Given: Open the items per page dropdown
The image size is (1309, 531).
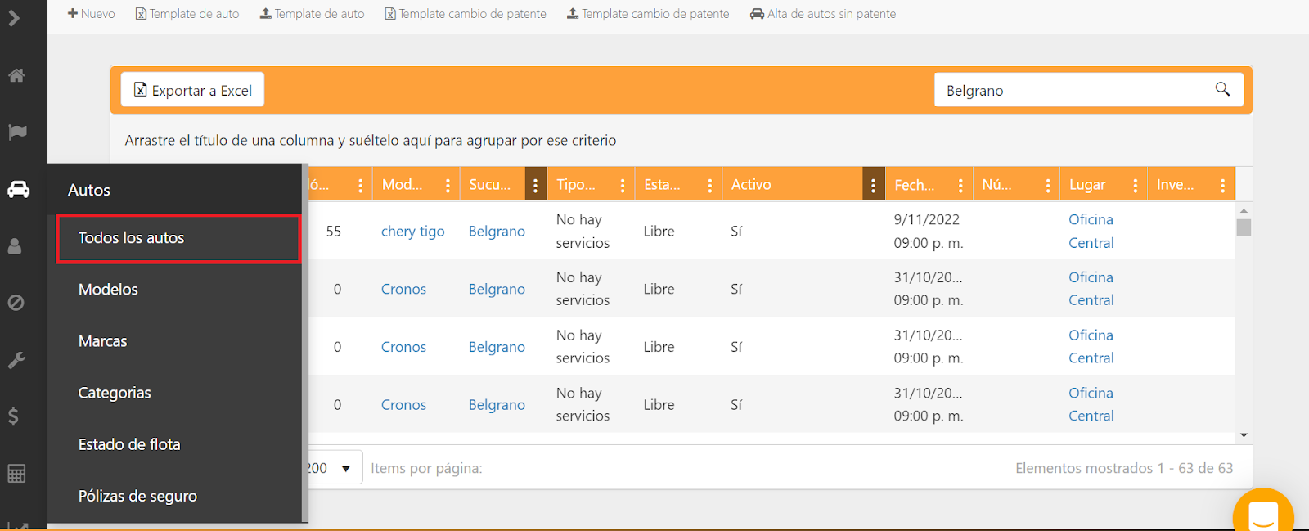Looking at the screenshot, I should pyautogui.click(x=345, y=469).
